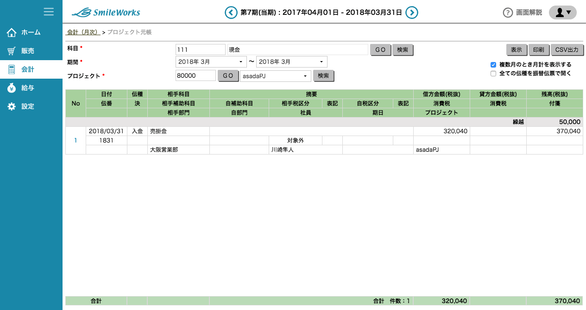Click 検索 next to the project dropdown
The image size is (586, 310).
point(323,75)
